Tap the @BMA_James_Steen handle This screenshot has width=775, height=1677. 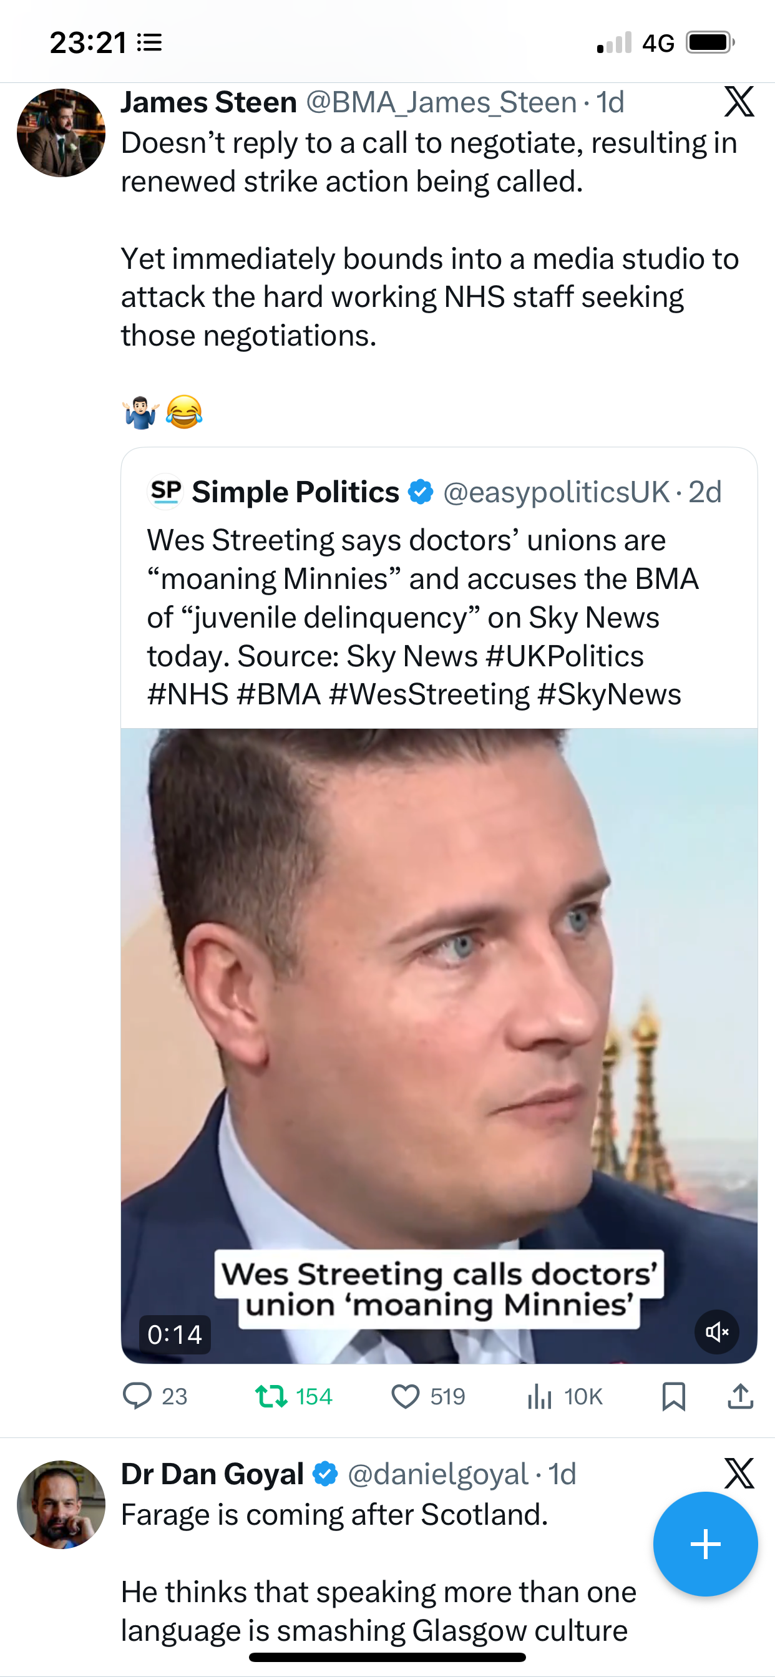(x=441, y=102)
